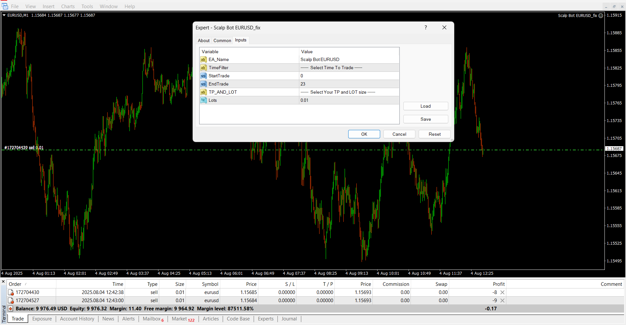Open the Charts menu
The width and height of the screenshot is (626, 325).
(68, 7)
